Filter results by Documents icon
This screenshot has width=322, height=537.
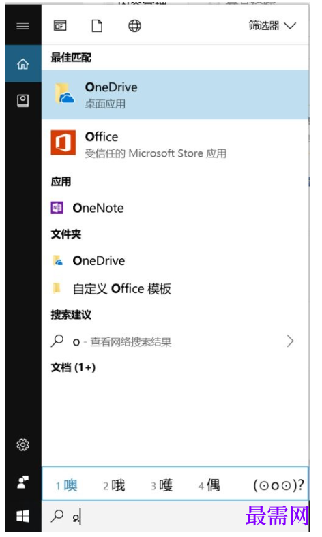[x=97, y=26]
